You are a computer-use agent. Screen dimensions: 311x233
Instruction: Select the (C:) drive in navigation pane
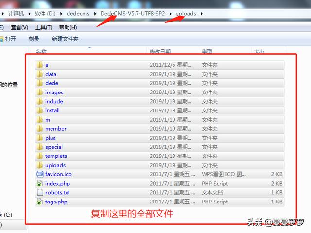6,215
